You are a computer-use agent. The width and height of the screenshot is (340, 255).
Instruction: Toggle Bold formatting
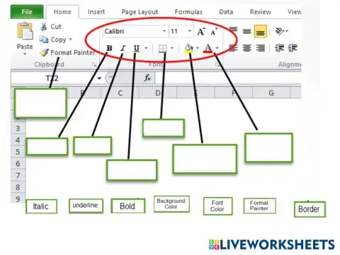109,48
